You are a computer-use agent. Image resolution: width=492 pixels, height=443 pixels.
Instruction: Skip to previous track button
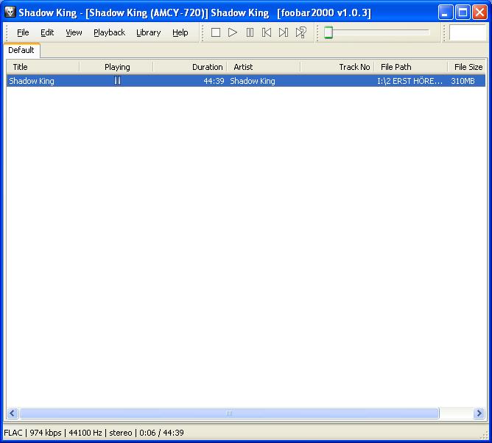267,32
